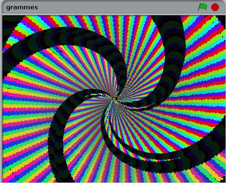Stop the project with the red stop sign

tap(215, 7)
